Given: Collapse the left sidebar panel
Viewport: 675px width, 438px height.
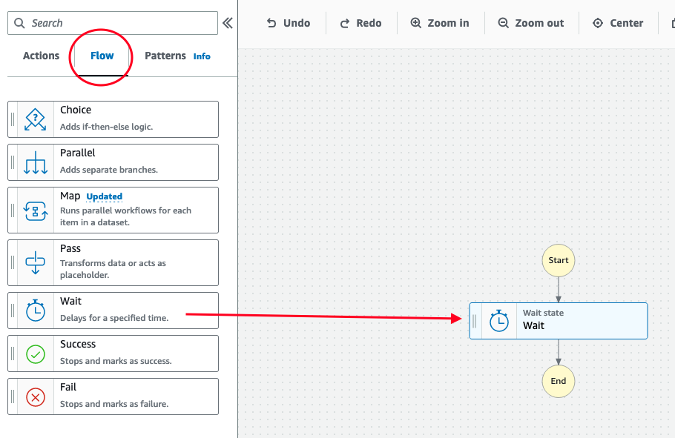Looking at the screenshot, I should tap(228, 23).
